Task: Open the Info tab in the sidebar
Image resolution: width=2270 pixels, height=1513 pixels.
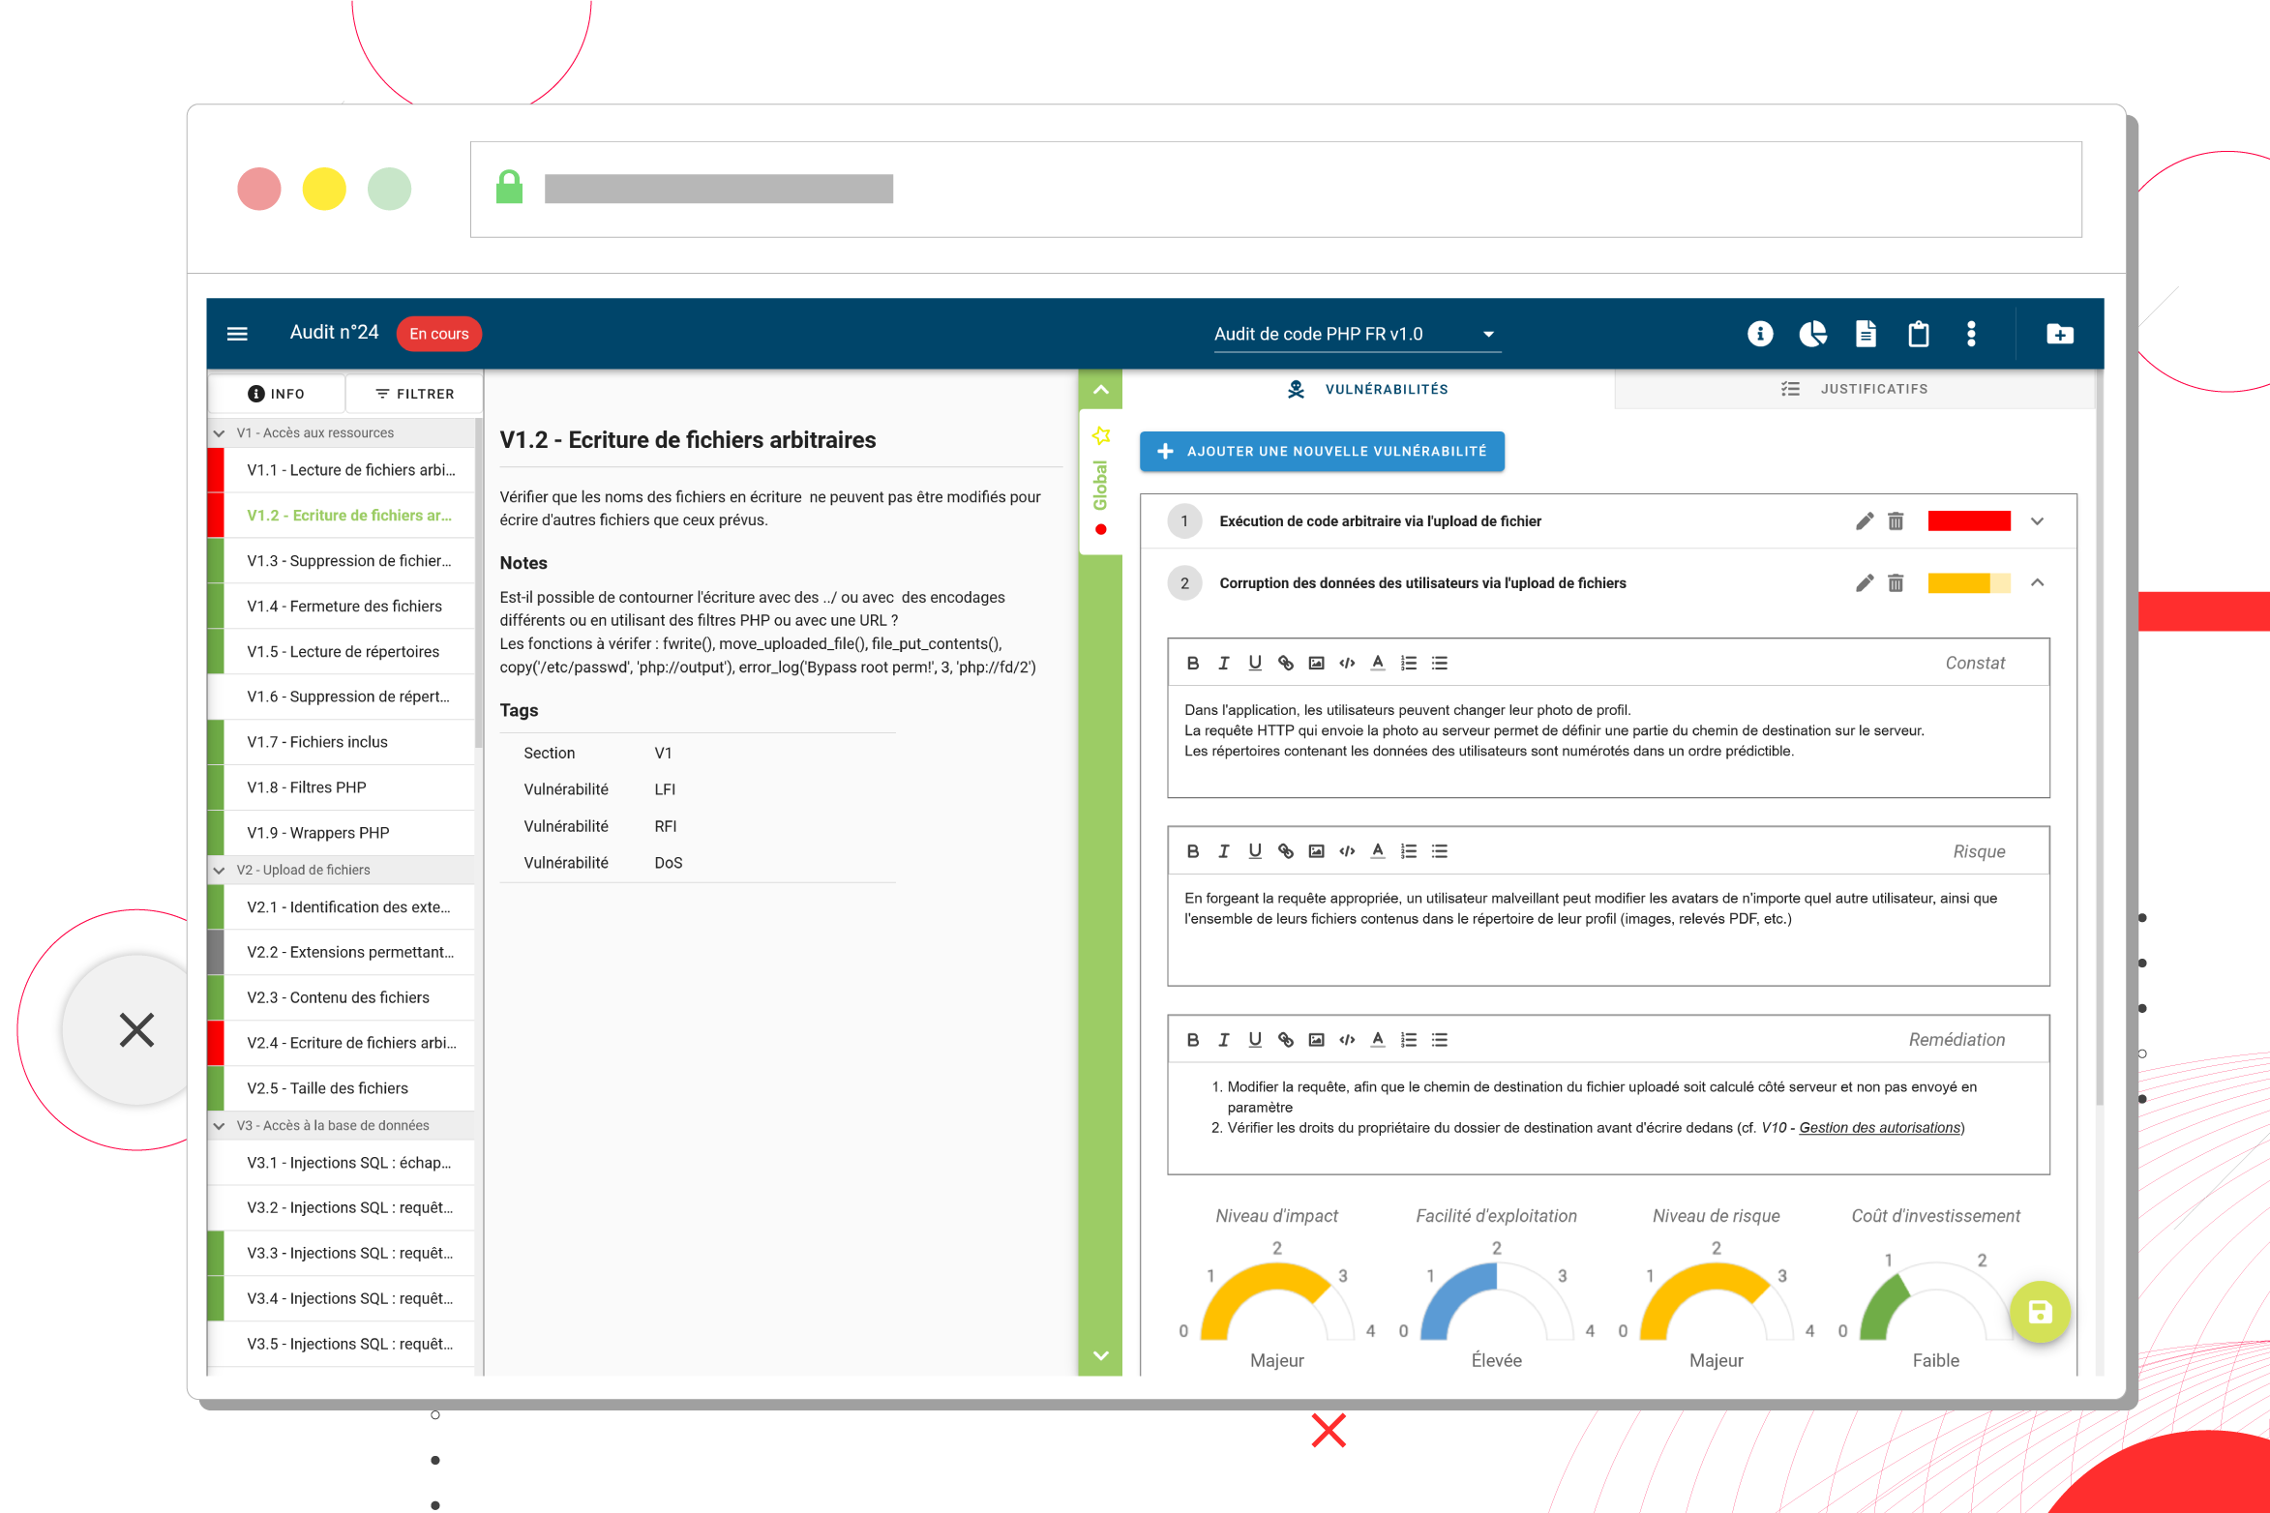Action: [277, 394]
